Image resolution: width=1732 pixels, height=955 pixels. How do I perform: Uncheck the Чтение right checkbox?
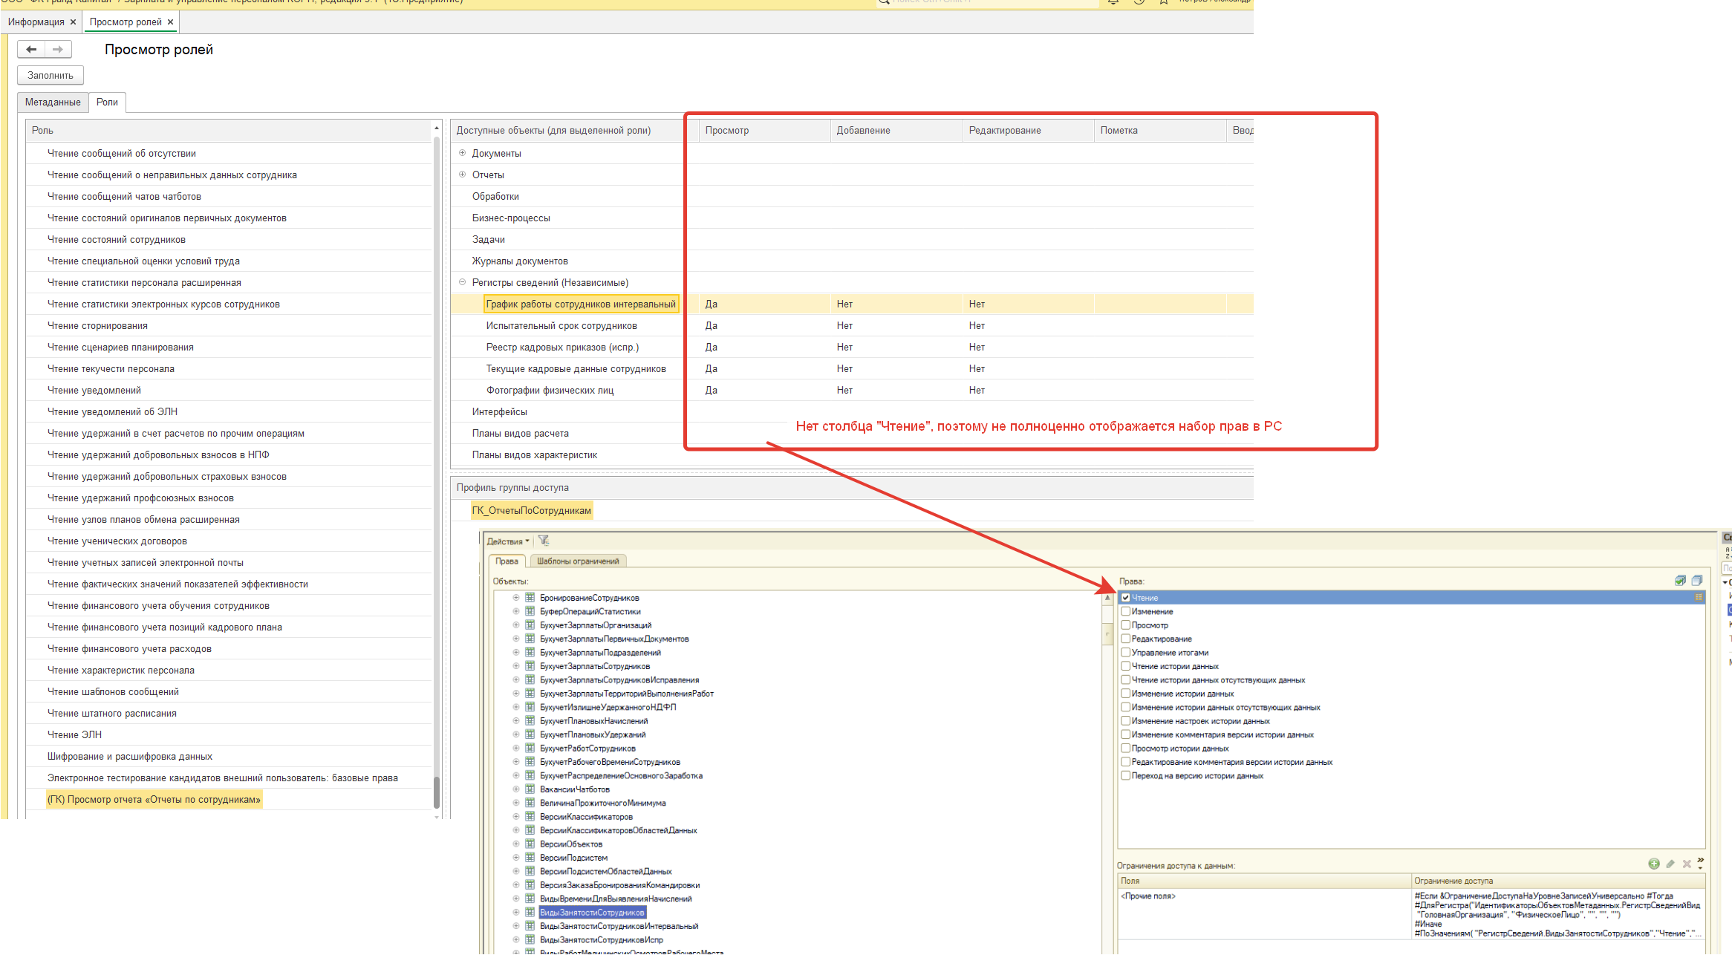pos(1126,597)
